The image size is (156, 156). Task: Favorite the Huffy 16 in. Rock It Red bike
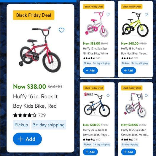point(62,30)
